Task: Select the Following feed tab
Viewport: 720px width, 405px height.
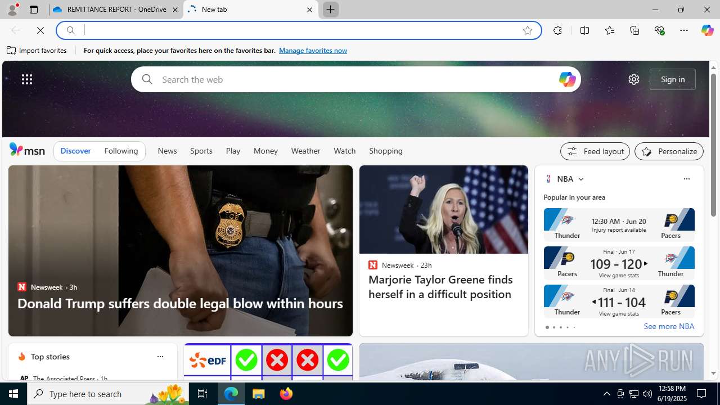Action: click(x=121, y=151)
